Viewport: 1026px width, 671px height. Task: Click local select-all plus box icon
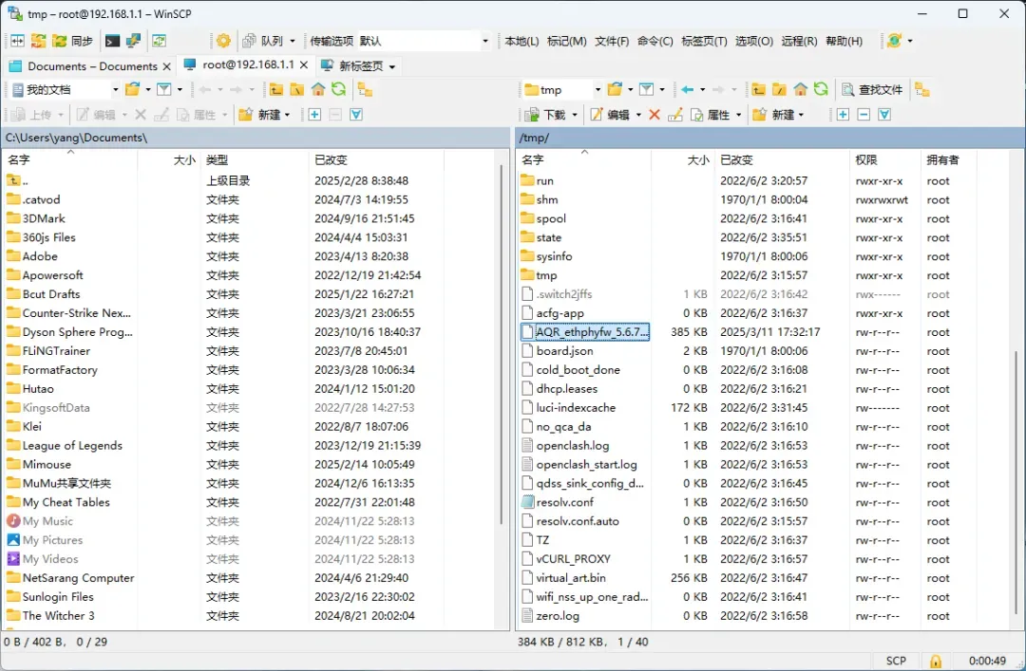pos(314,115)
